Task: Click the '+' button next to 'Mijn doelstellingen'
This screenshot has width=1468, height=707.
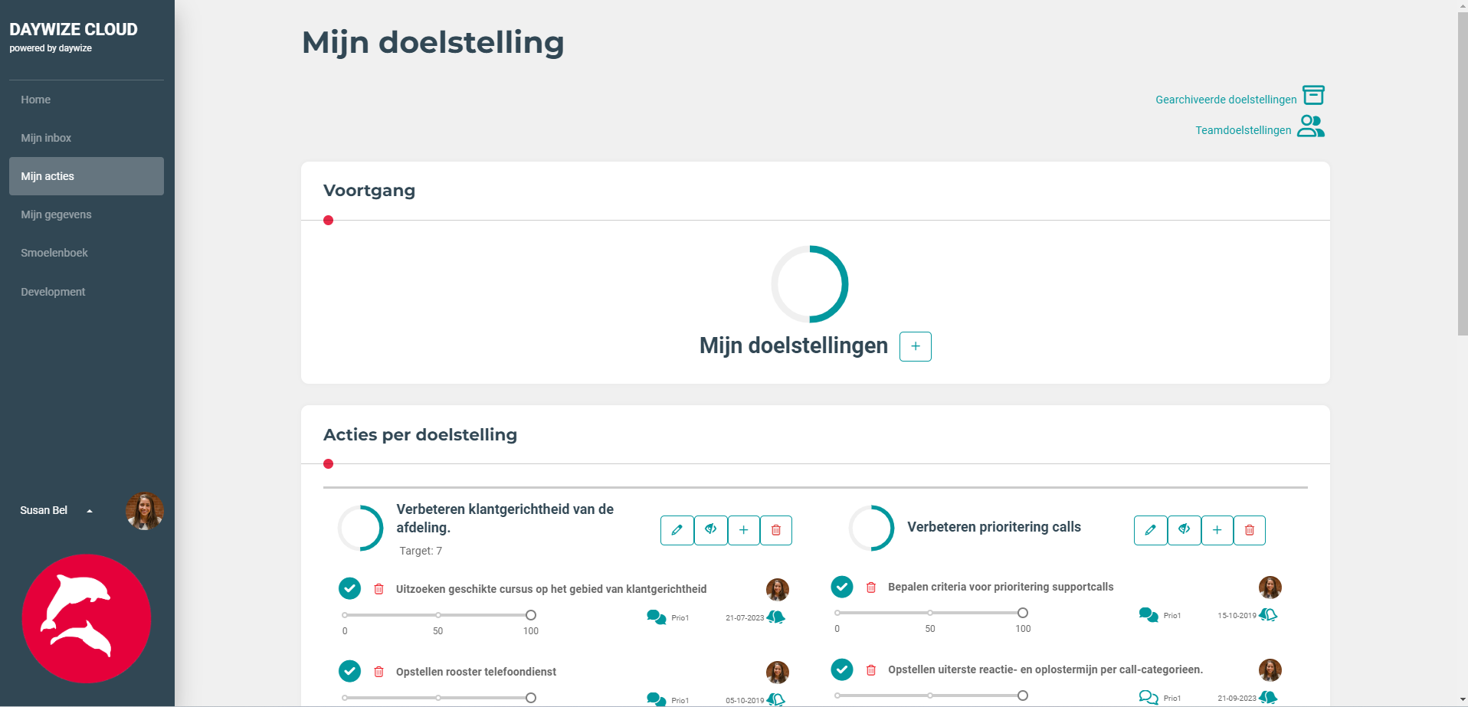Action: pos(915,346)
